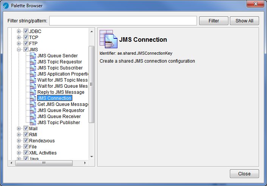Disable the Mail palette checkbox

tap(26, 128)
